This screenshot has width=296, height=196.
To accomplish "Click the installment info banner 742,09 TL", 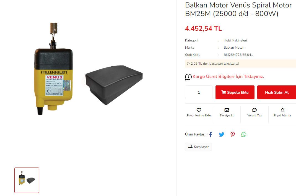I will [x=240, y=64].
